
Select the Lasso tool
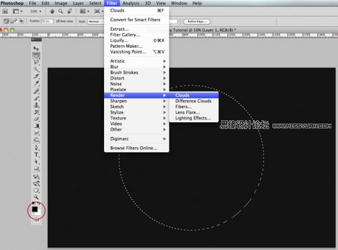tap(37, 62)
